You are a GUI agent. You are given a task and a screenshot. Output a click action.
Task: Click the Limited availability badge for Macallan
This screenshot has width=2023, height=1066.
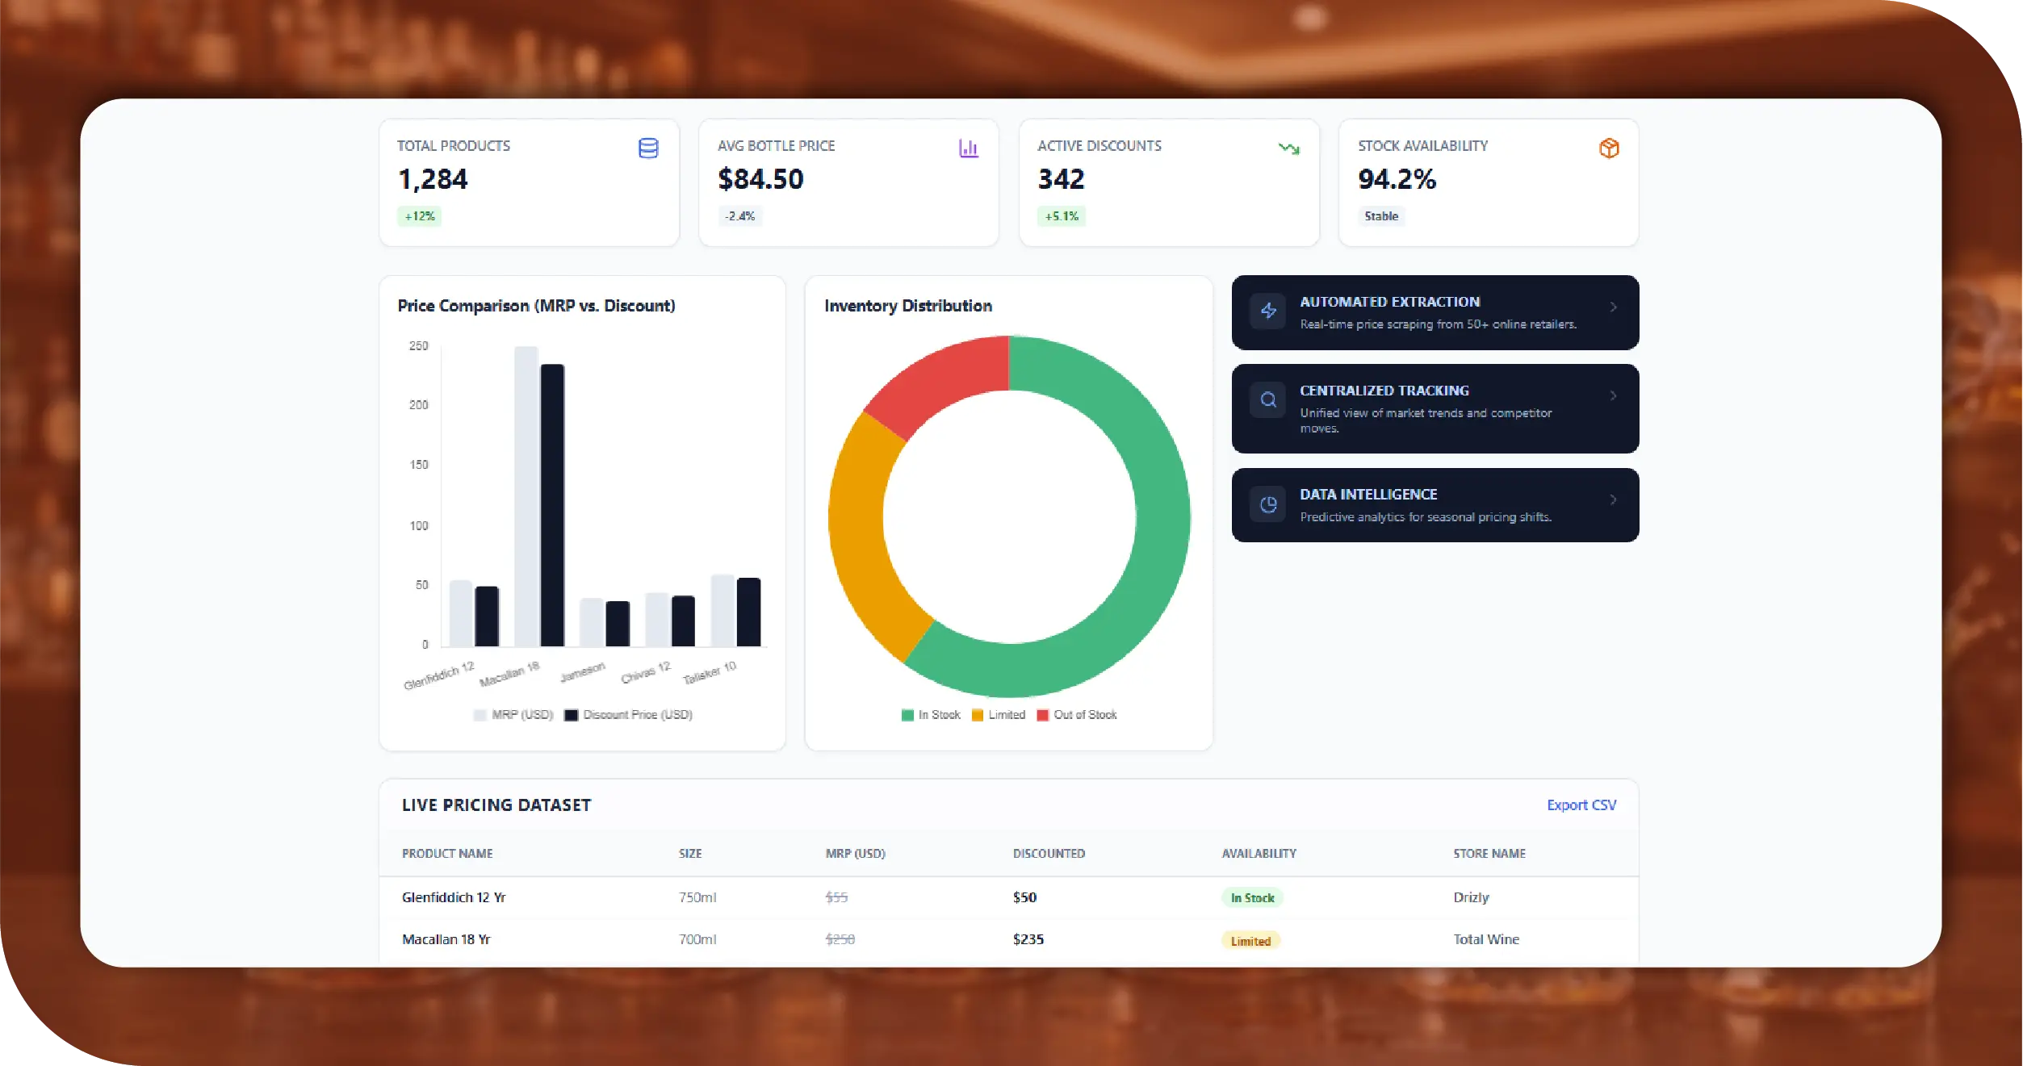[x=1250, y=941]
